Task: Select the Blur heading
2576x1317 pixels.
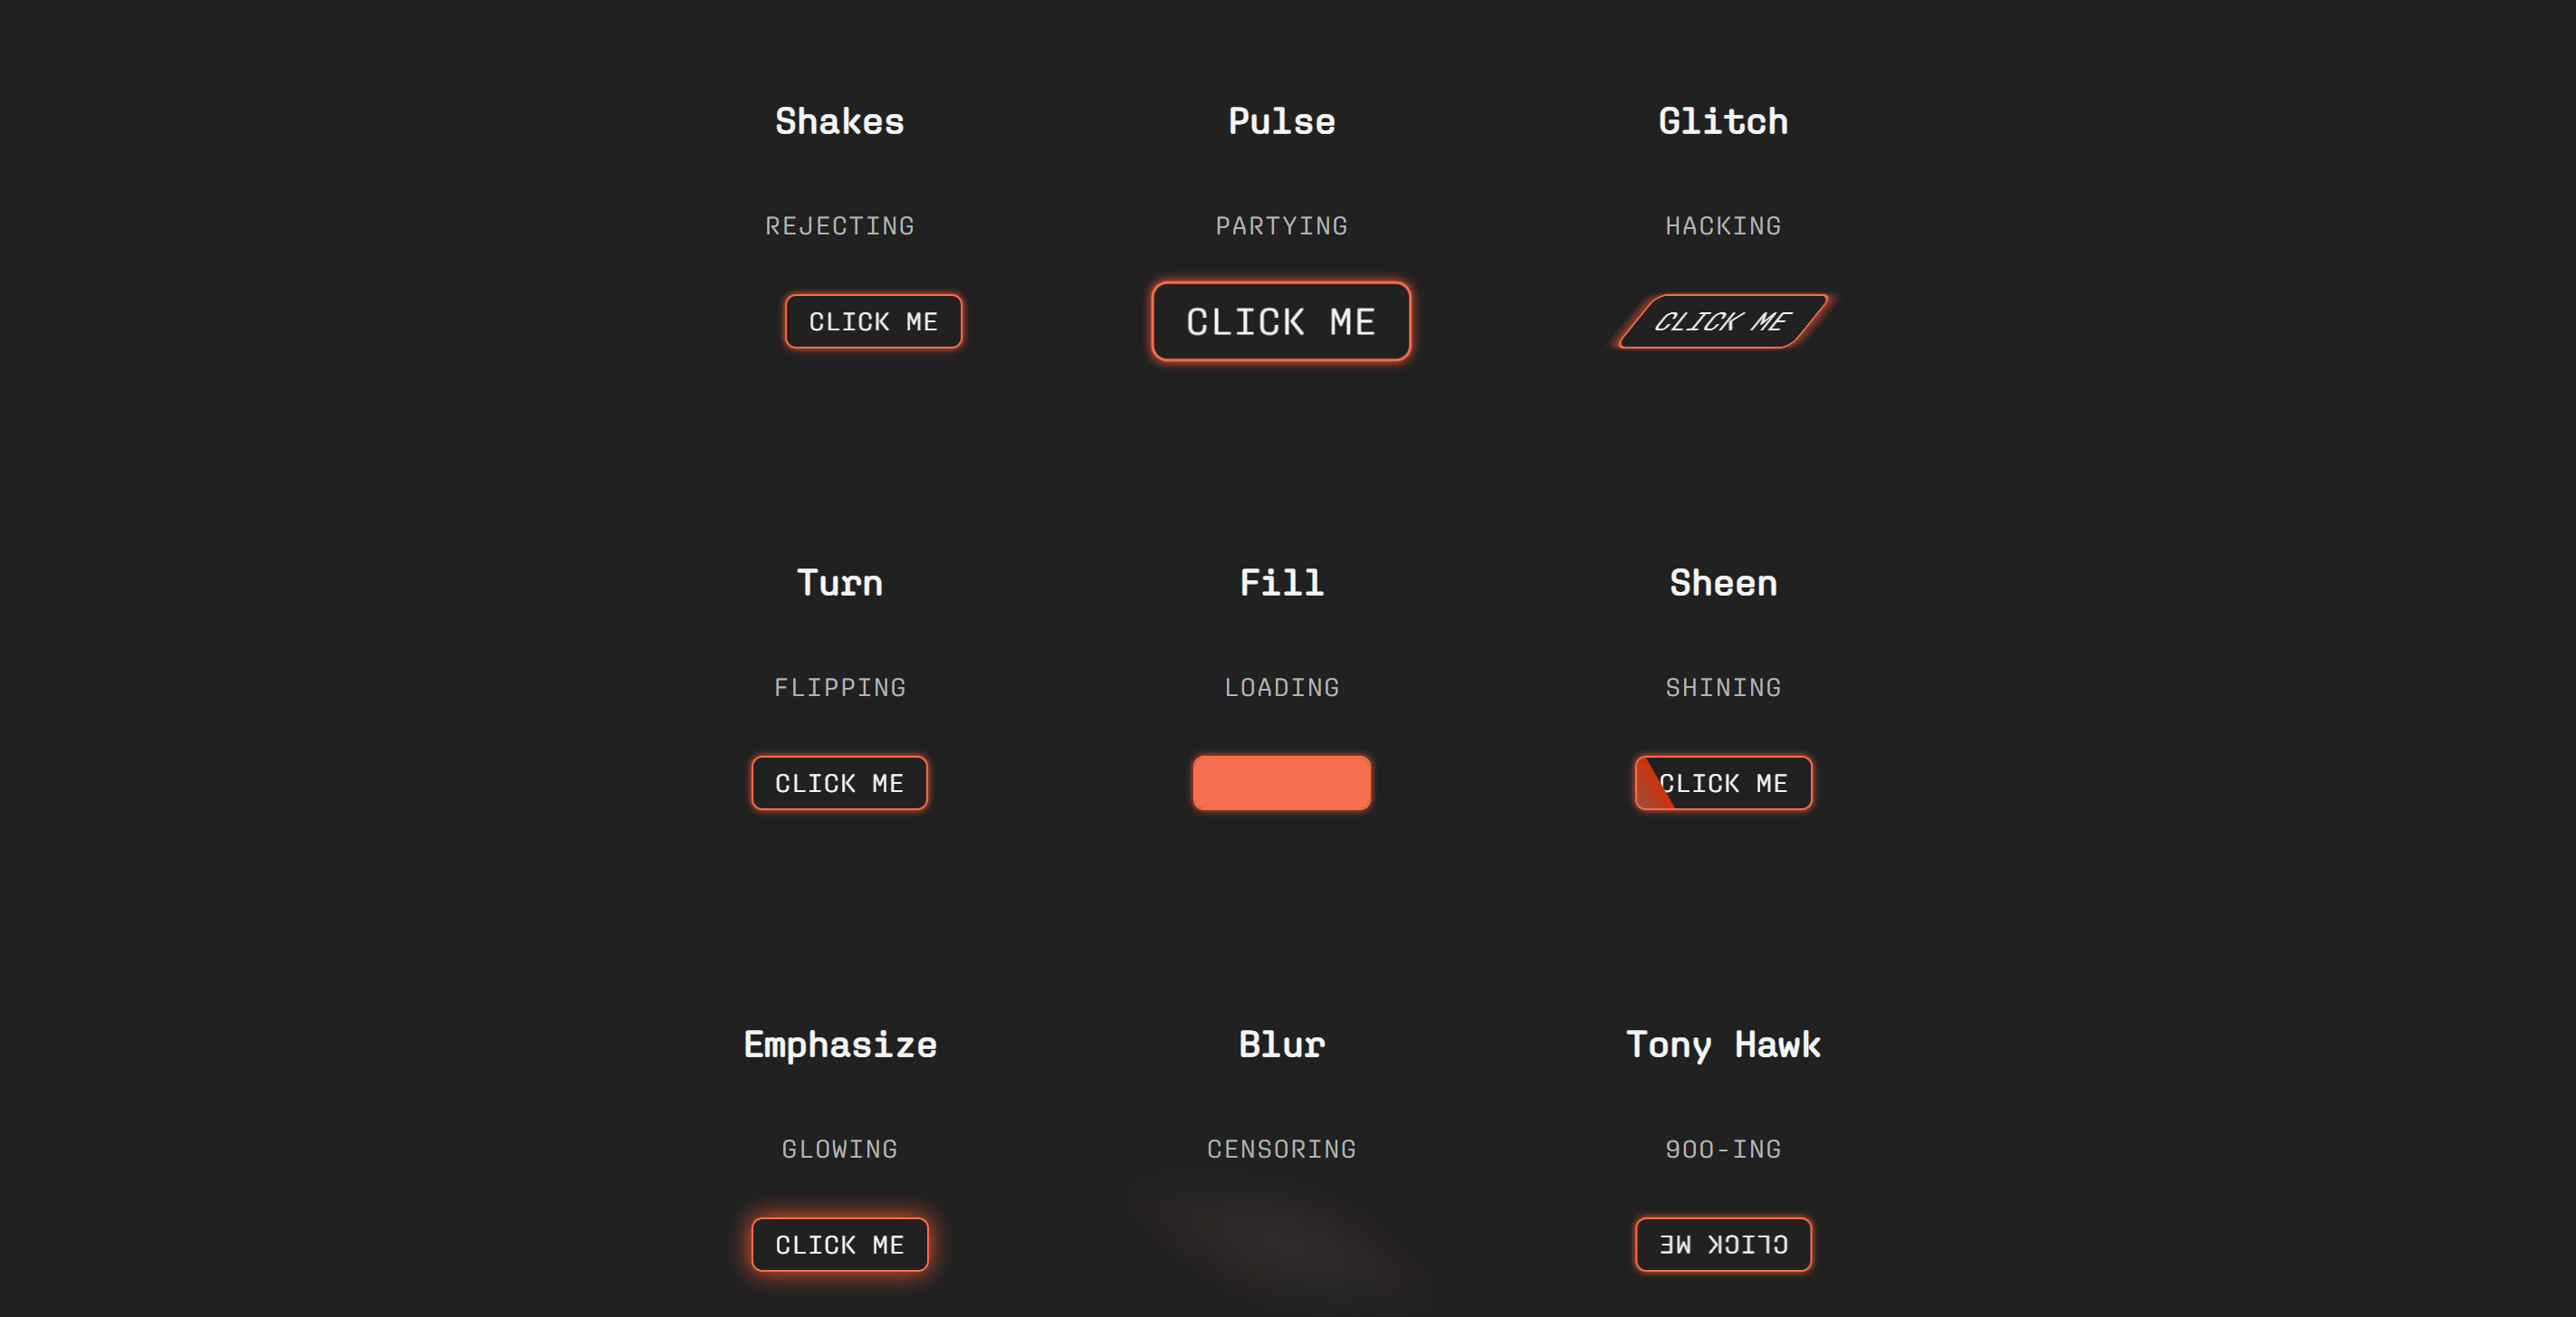Action: point(1281,1044)
